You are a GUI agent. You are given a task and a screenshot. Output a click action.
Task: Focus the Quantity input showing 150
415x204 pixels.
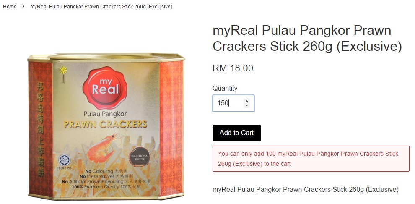tap(233, 103)
